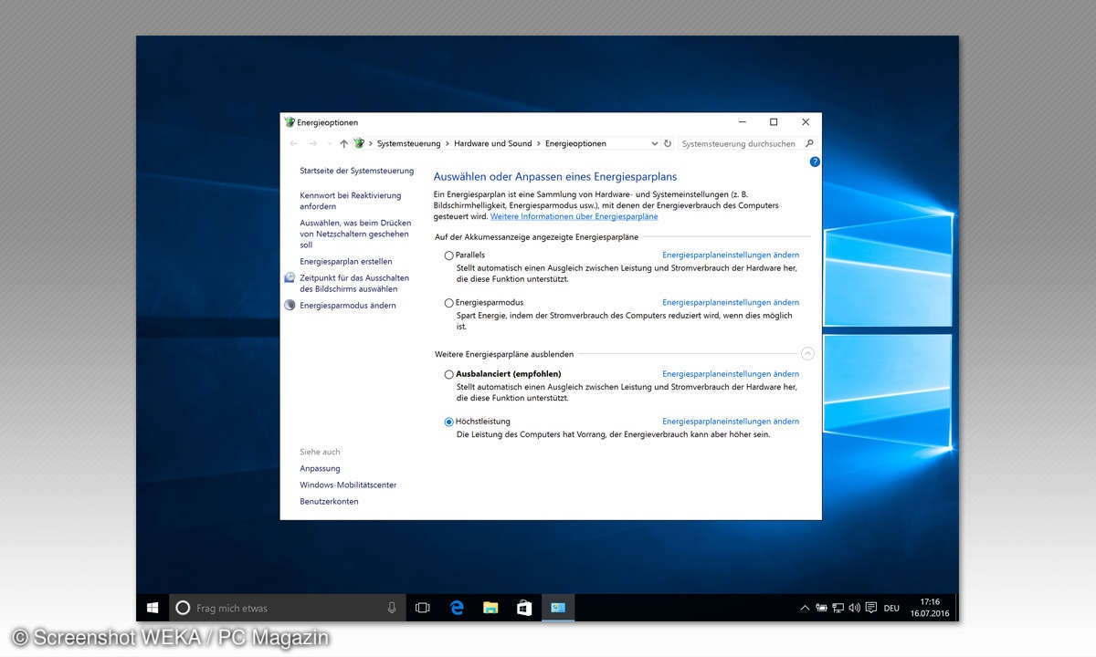Show hidden system tray icons
Viewport: 1096px width, 657px height.
tap(805, 608)
